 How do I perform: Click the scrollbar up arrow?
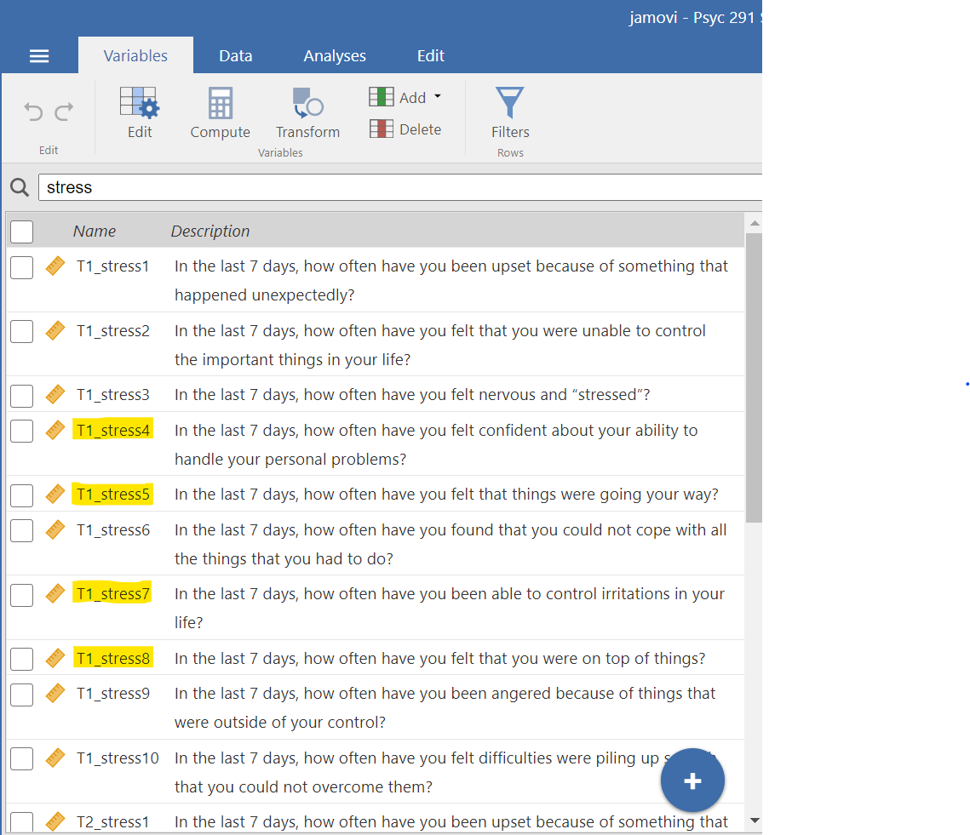(x=754, y=223)
